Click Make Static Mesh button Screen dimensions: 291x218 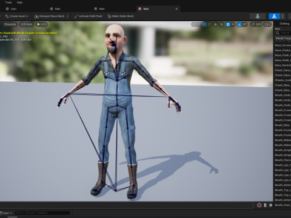tap(121, 16)
